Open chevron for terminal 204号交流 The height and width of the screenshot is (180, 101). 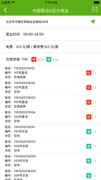(x=95, y=176)
